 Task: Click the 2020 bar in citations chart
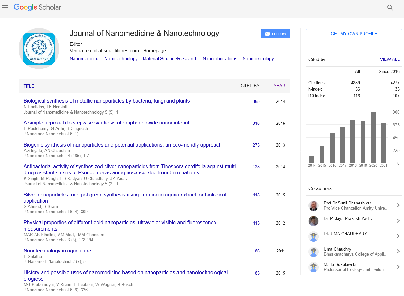tap(373, 137)
